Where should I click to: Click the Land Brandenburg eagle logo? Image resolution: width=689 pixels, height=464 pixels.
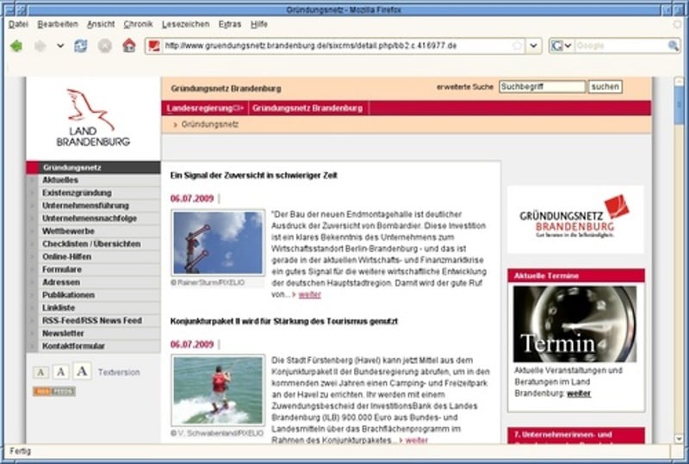tap(93, 117)
